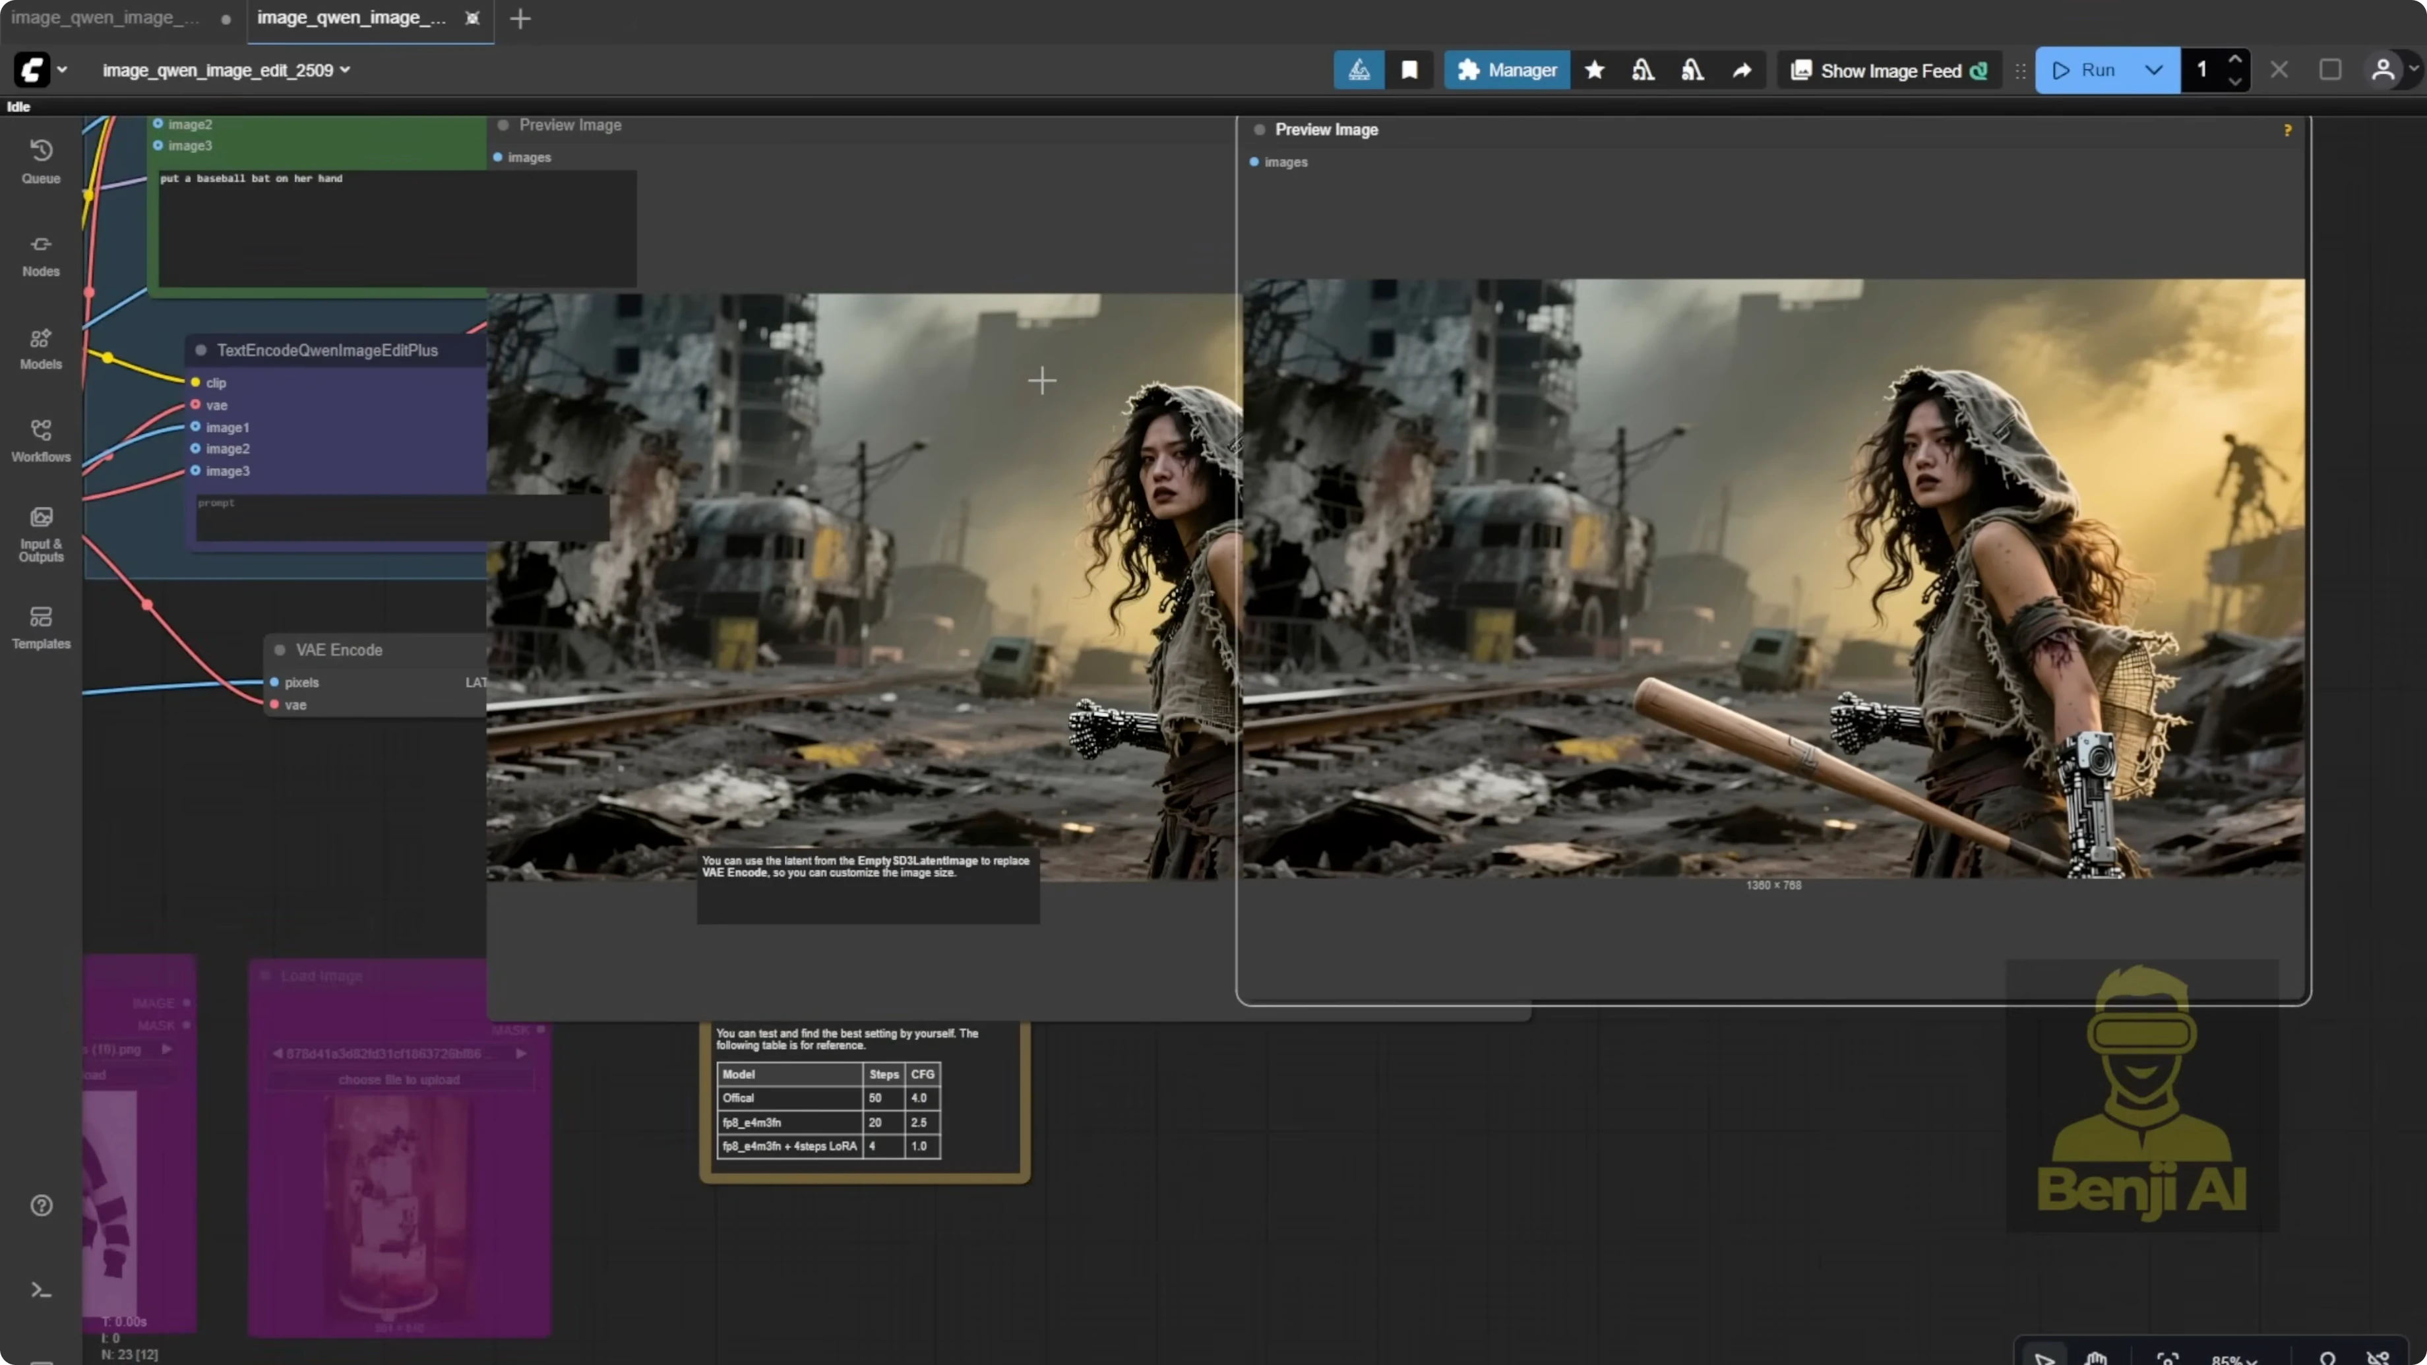
Task: Open the Templates sidebar panel
Action: [x=40, y=626]
